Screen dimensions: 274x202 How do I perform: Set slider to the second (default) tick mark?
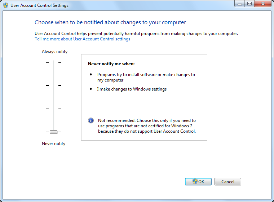53,85
